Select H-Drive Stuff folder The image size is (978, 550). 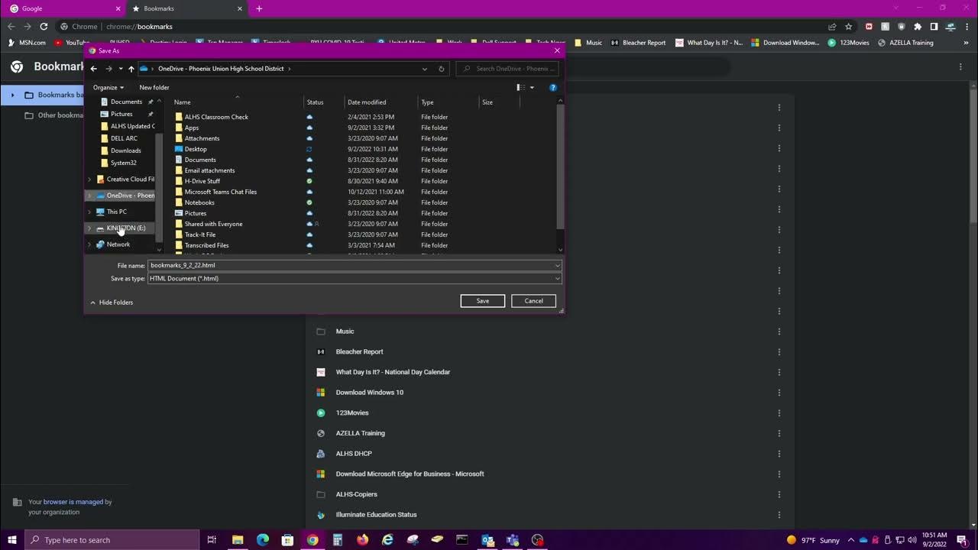click(x=202, y=181)
